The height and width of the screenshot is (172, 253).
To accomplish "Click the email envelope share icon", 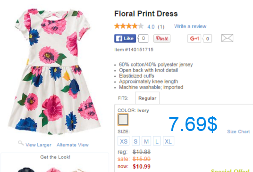I will coord(227,38).
